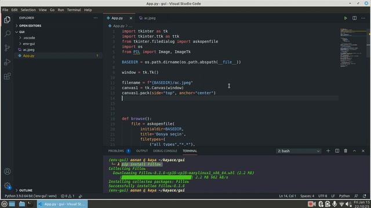Open the Edit menu
The height and width of the screenshot is (208, 371).
click(14, 10)
